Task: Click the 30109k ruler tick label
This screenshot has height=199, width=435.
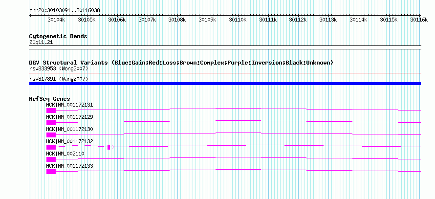Action: 208,20
